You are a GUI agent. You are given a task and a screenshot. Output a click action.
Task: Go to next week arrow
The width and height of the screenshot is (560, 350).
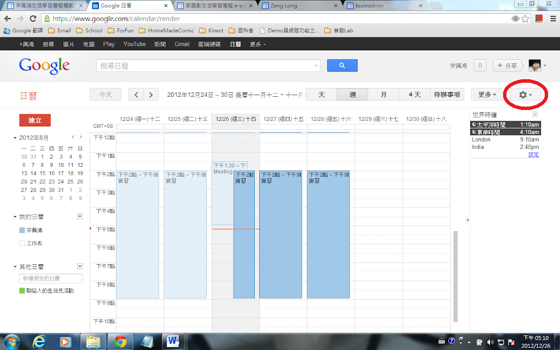tap(151, 95)
